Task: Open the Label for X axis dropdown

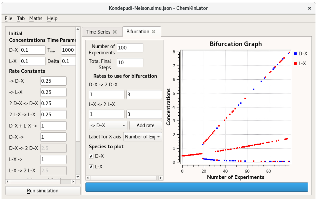Action: click(142, 137)
